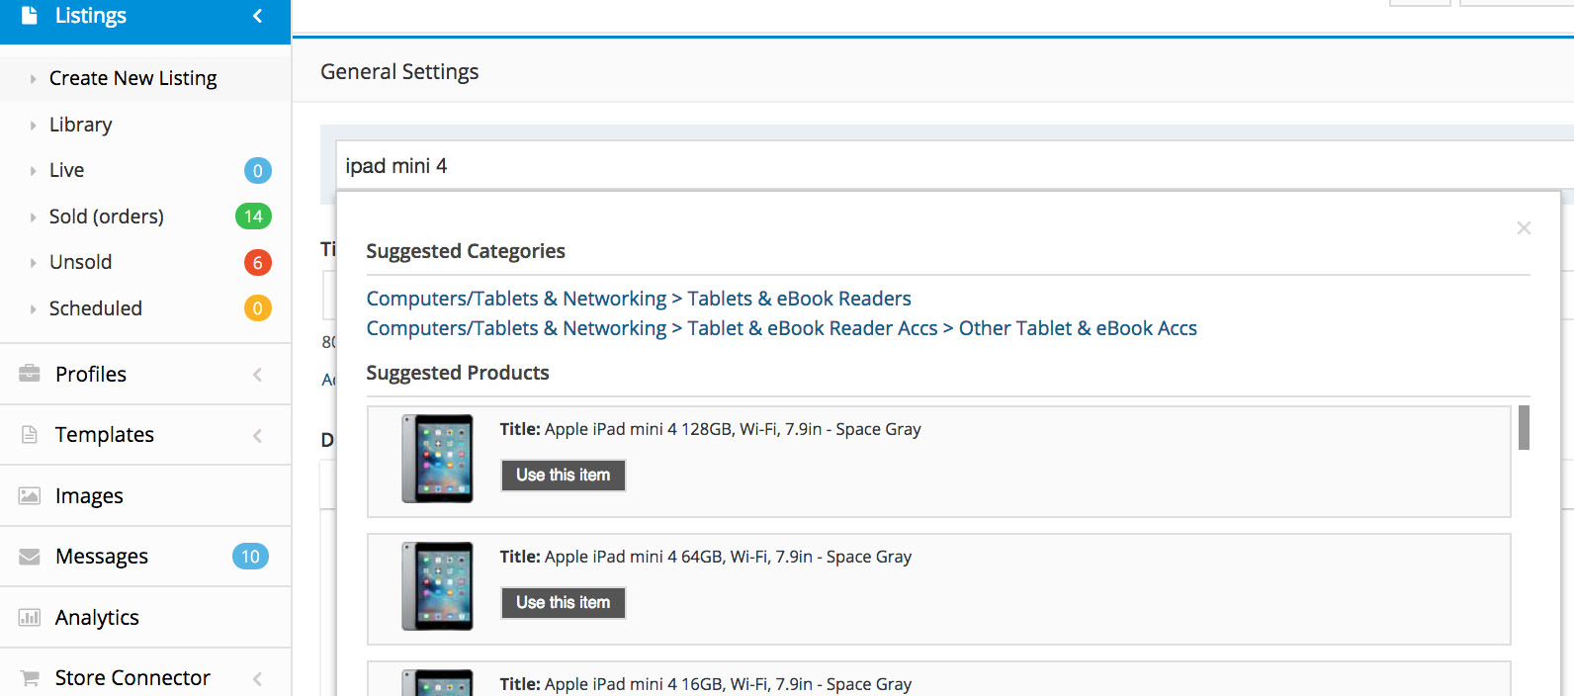1574x696 pixels.
Task: Click the search field containing ipad mini 4
Action: click(954, 166)
